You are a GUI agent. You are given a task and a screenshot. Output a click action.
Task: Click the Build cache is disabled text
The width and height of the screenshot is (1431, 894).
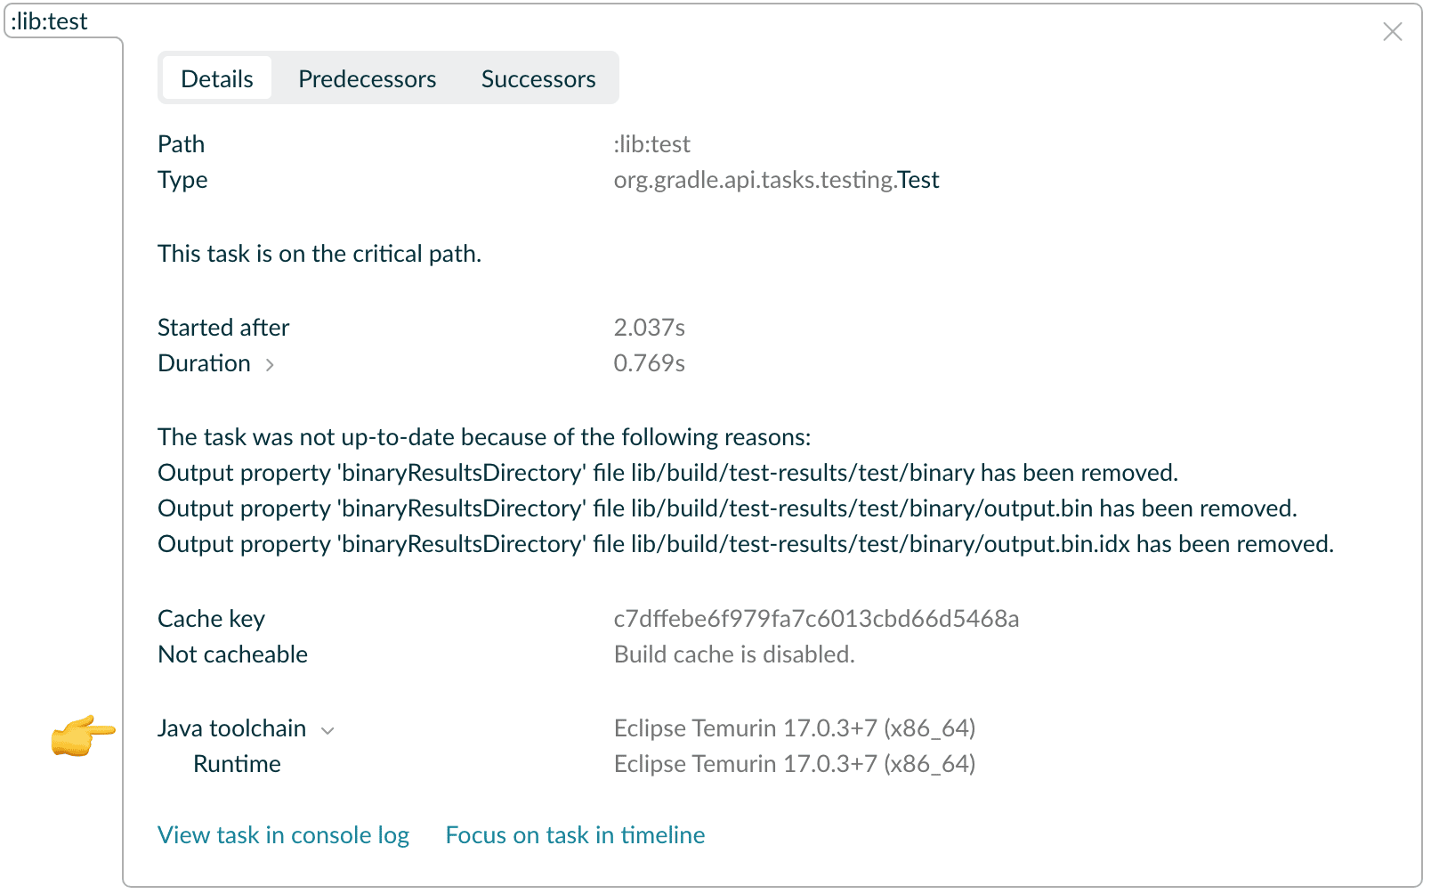pos(734,654)
